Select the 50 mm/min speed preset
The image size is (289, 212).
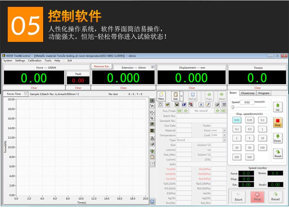(250, 147)
